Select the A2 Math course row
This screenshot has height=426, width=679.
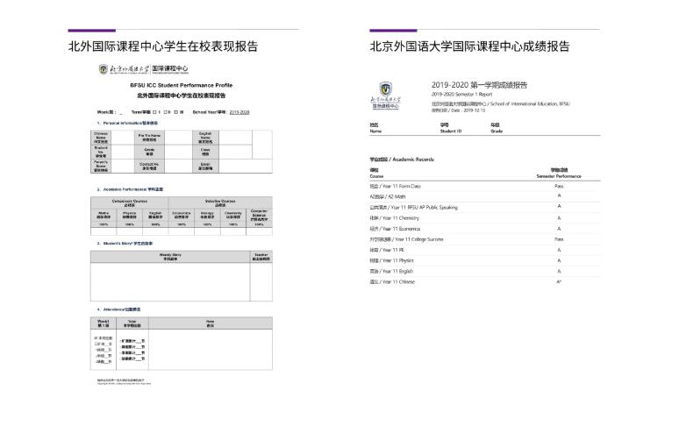(387, 196)
